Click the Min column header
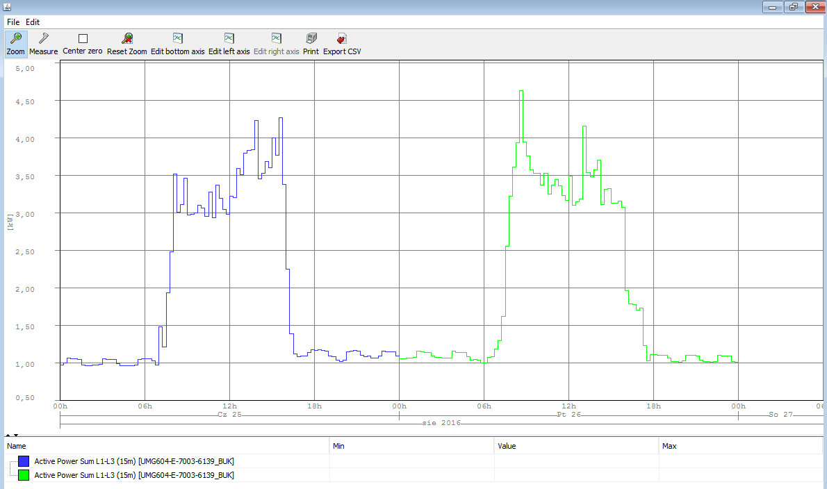Image resolution: width=827 pixels, height=489 pixels. [x=411, y=446]
